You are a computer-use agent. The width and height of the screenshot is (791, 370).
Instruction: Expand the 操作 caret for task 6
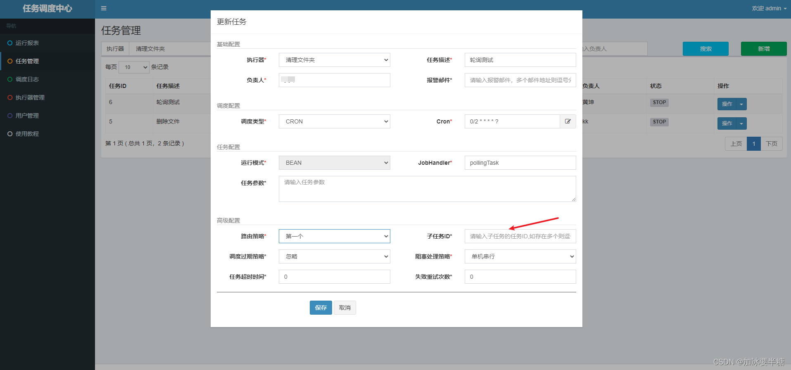pos(741,104)
